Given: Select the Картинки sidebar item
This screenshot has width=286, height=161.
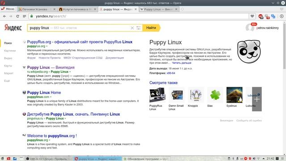Looking at the screenshot, I should [10, 51].
